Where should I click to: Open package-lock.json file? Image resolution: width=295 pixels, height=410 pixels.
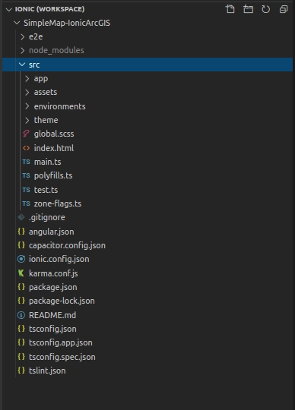62,301
